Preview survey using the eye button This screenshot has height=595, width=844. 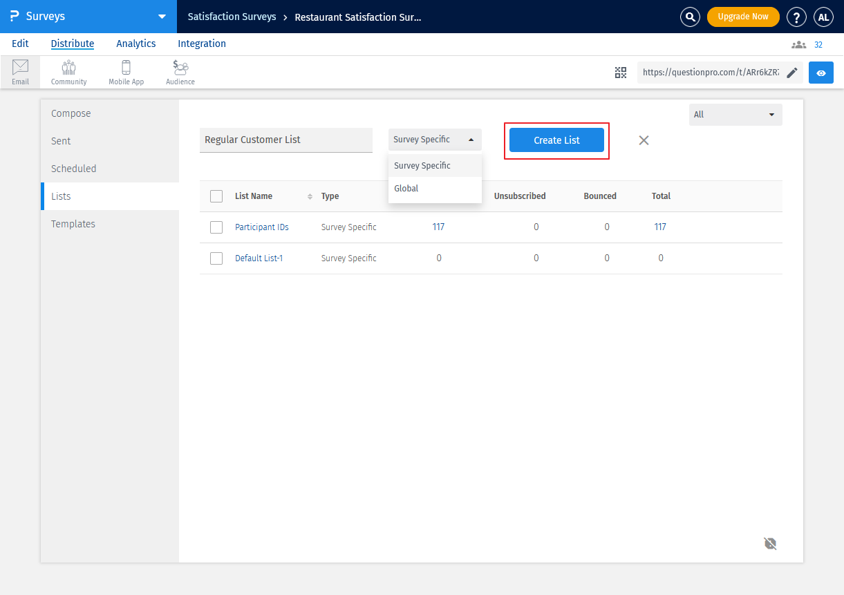821,73
